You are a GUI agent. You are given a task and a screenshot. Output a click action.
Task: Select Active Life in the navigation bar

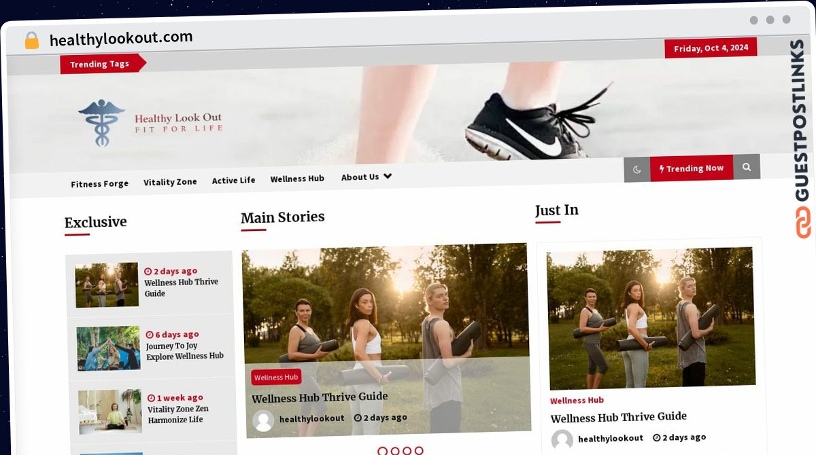point(234,181)
